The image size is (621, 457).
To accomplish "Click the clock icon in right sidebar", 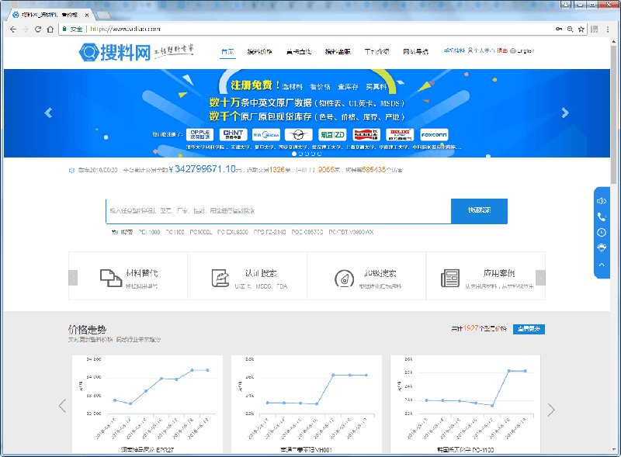I will tap(602, 233).
